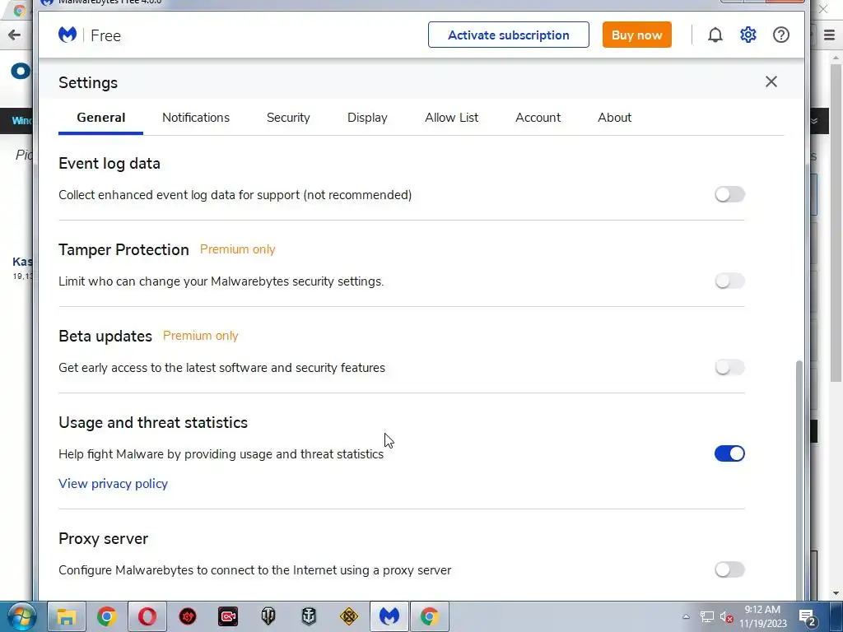This screenshot has width=843, height=632.
Task: Open screen recorder camera icon in taskbar
Action: pyautogui.click(x=228, y=616)
